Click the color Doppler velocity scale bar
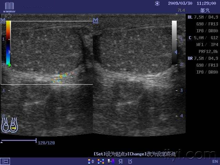The image size is (220, 165). pos(8,43)
